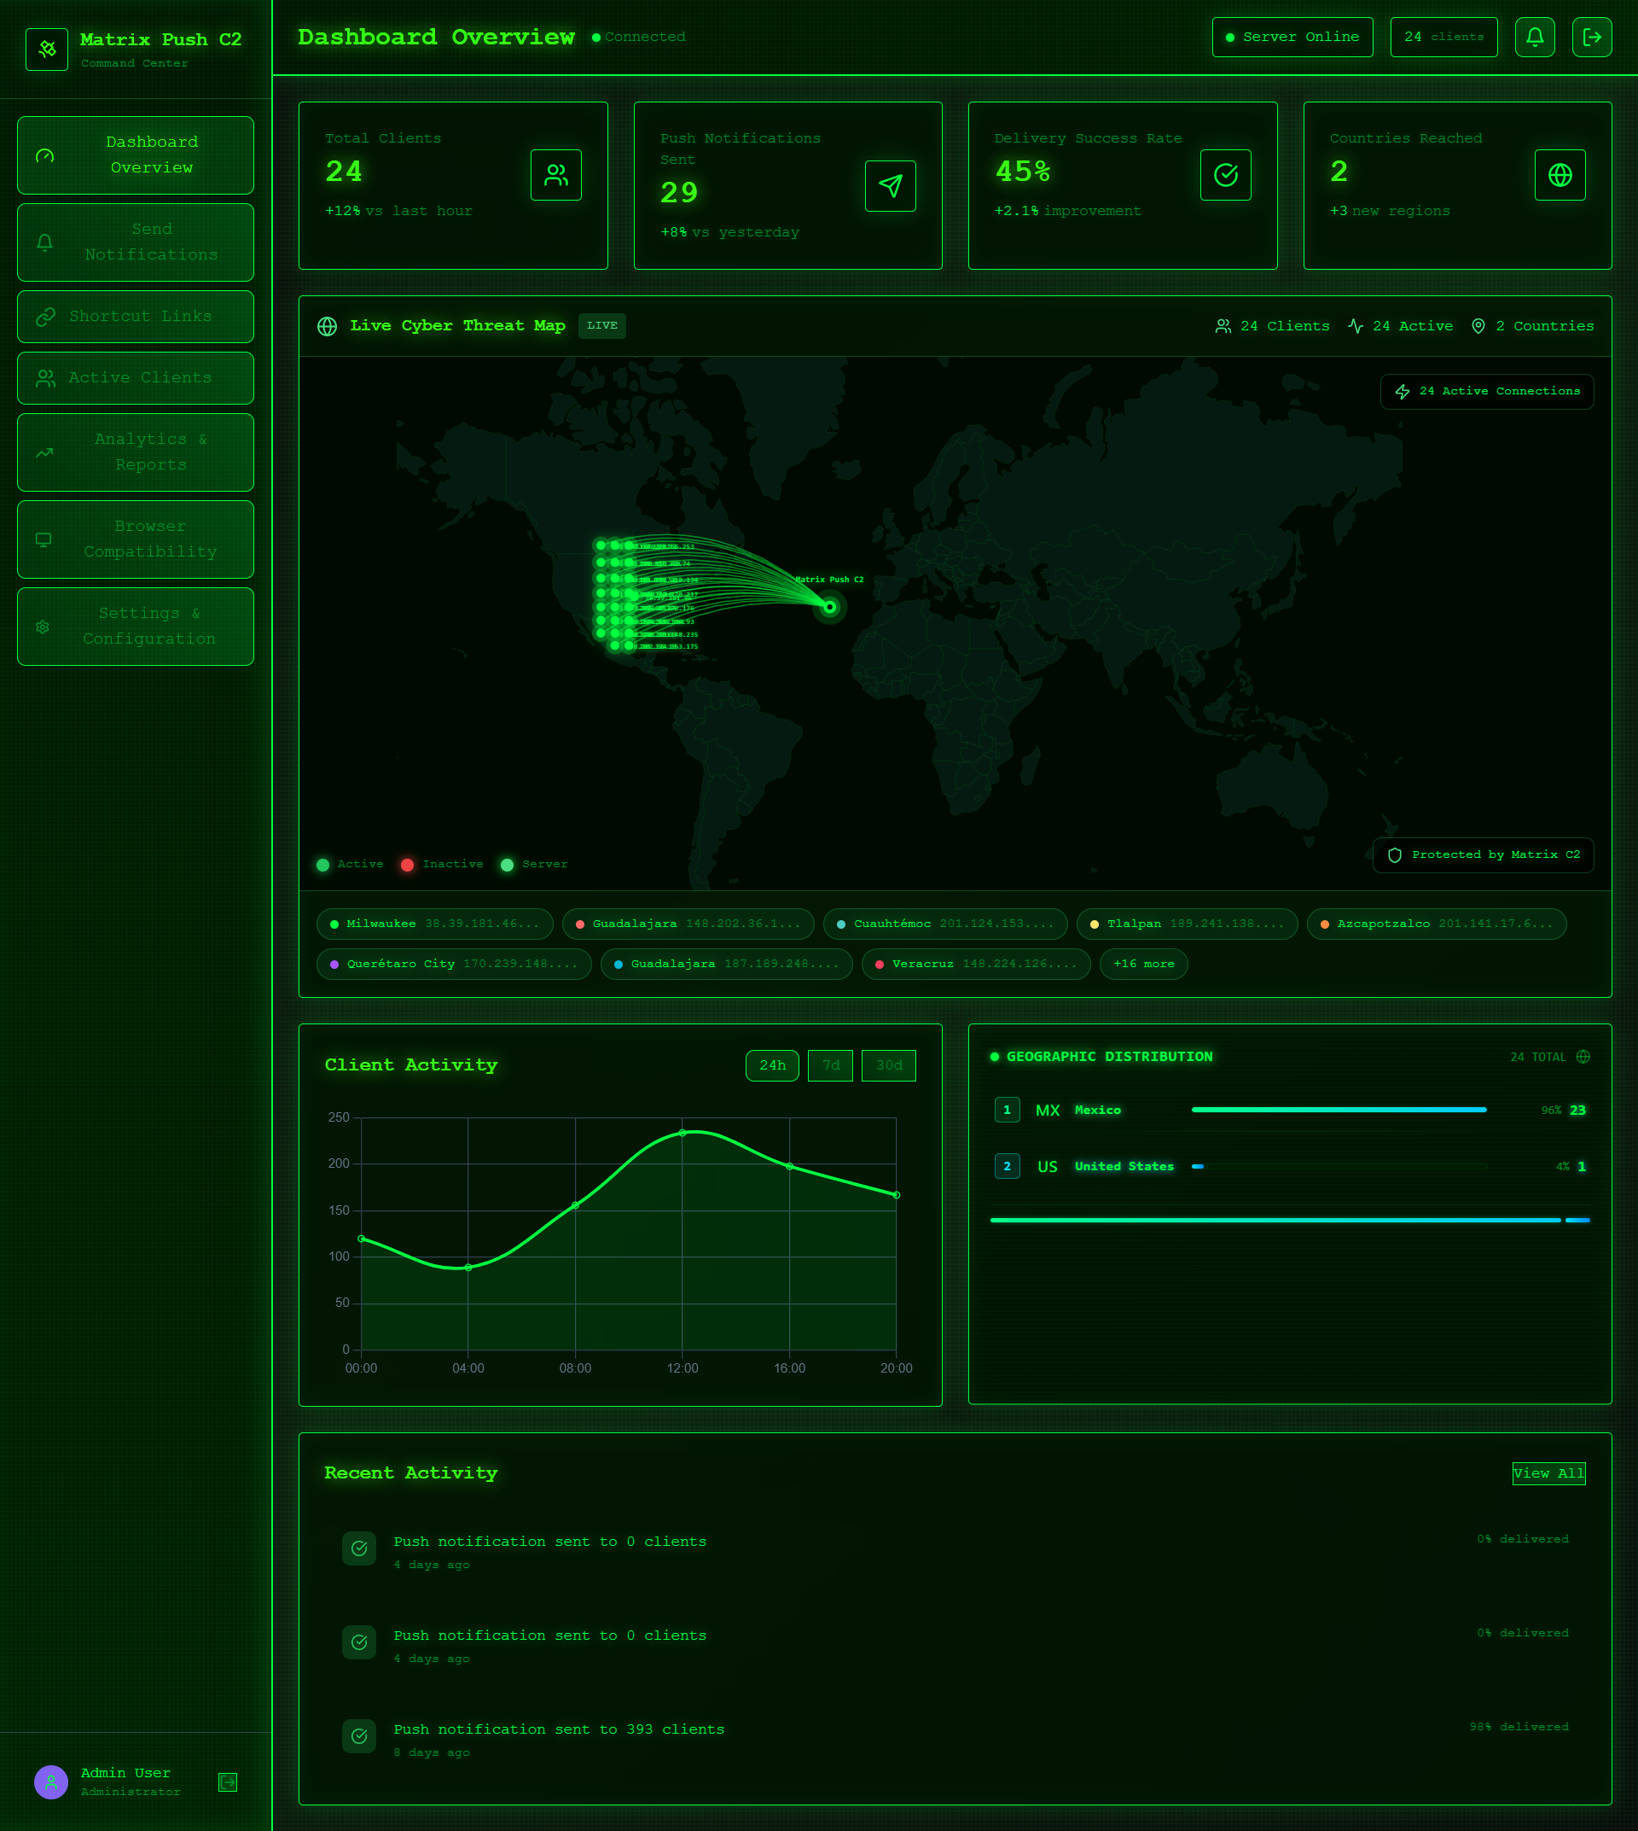Click the gear icon in Settings & Configuration

(43, 627)
